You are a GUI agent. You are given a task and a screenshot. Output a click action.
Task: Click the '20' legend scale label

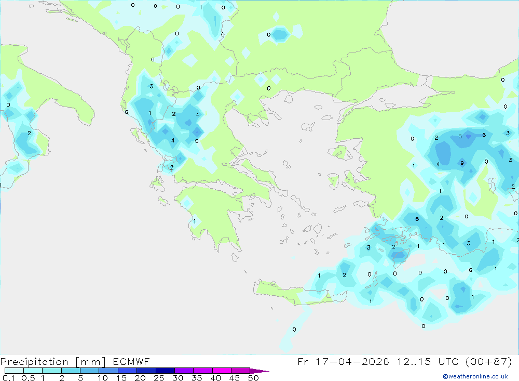point(140,378)
